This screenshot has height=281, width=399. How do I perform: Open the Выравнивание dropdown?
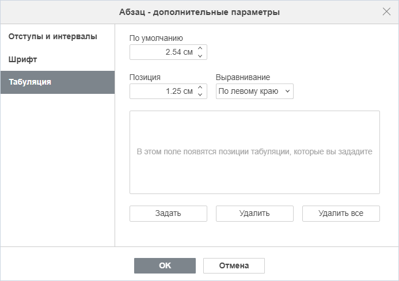point(254,91)
